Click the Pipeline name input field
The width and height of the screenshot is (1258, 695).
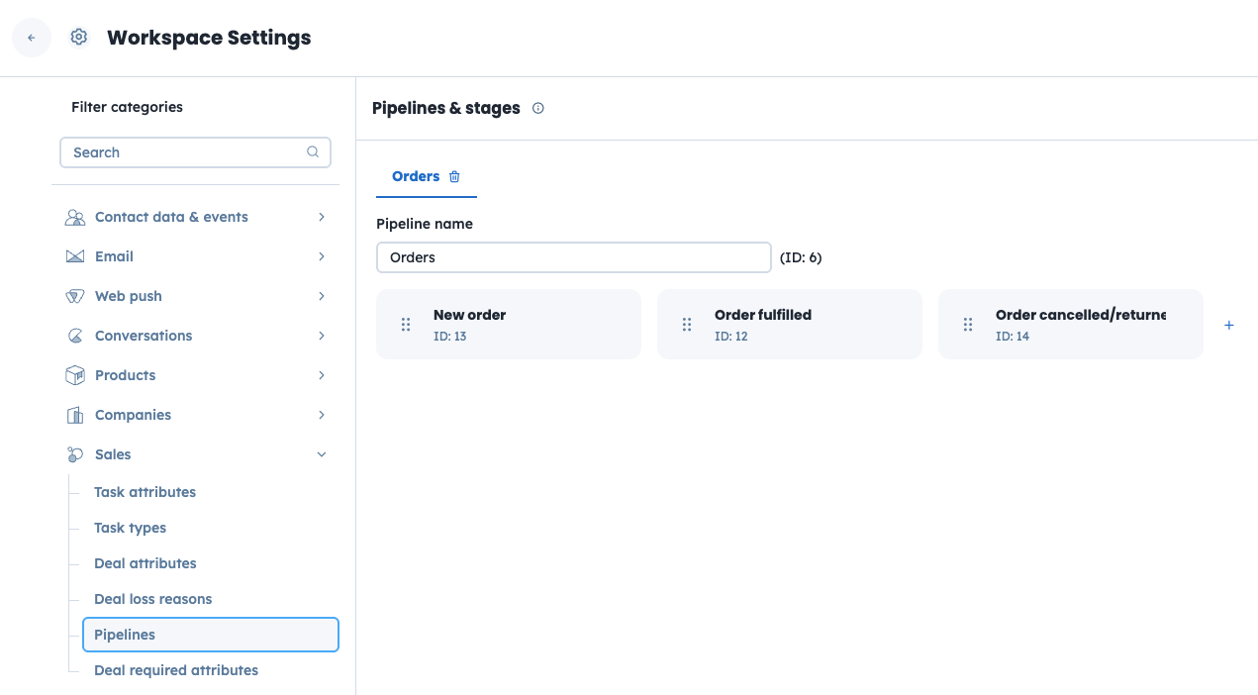[574, 256]
